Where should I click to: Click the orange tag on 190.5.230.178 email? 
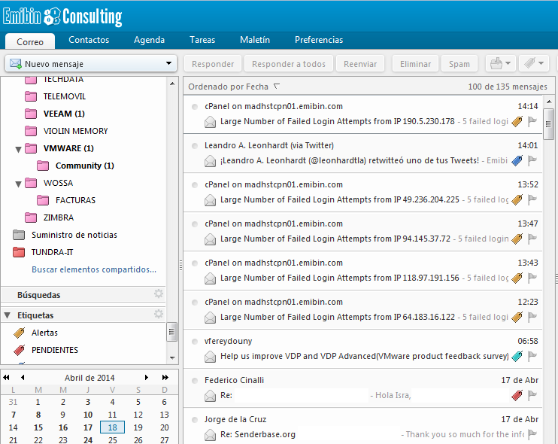517,122
